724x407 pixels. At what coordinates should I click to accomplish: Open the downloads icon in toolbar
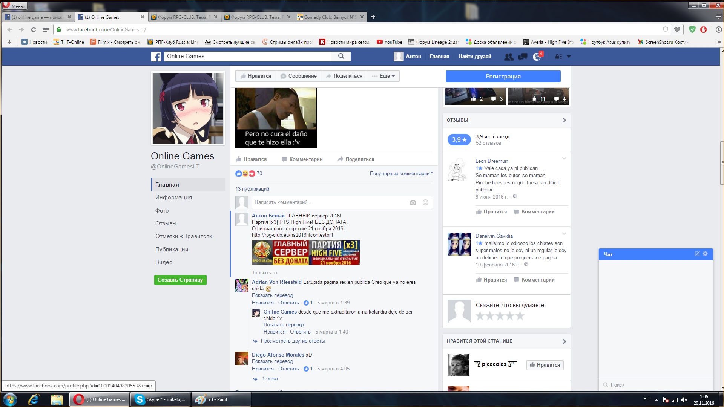tap(719, 29)
